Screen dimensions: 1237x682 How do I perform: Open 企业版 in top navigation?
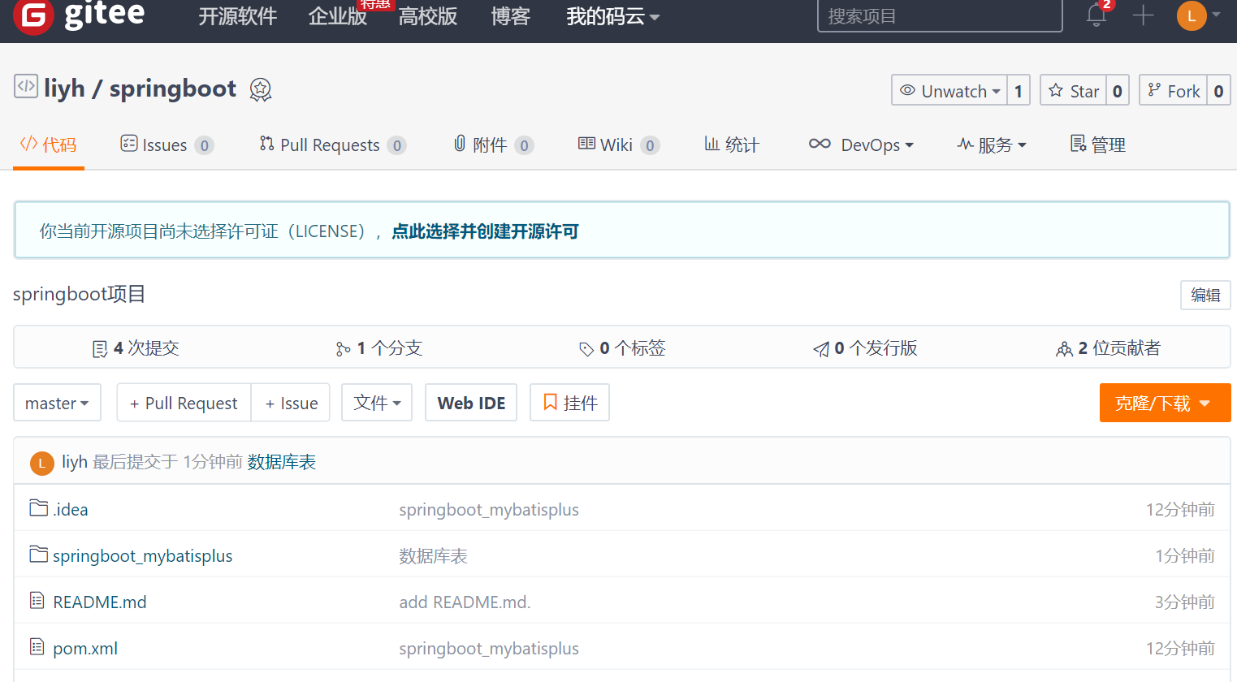coord(337,16)
